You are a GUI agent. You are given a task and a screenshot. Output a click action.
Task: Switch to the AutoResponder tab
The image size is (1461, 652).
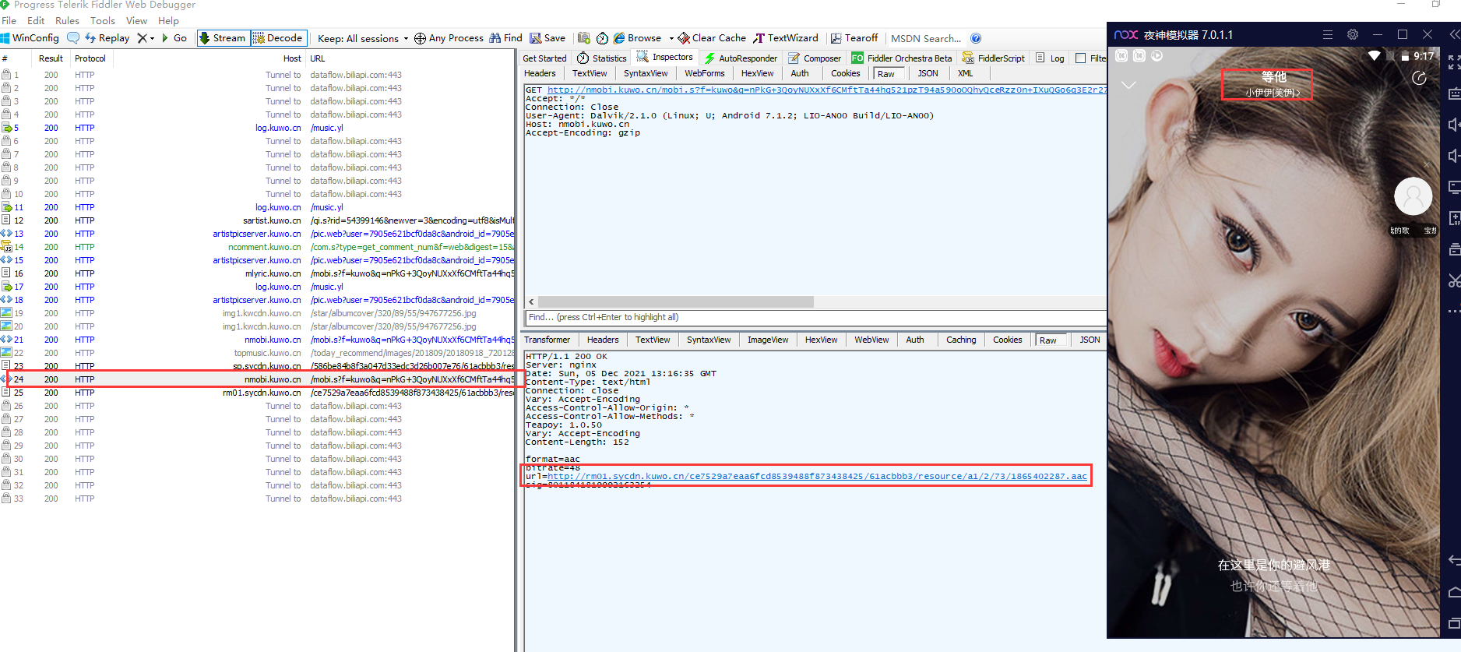coord(741,58)
